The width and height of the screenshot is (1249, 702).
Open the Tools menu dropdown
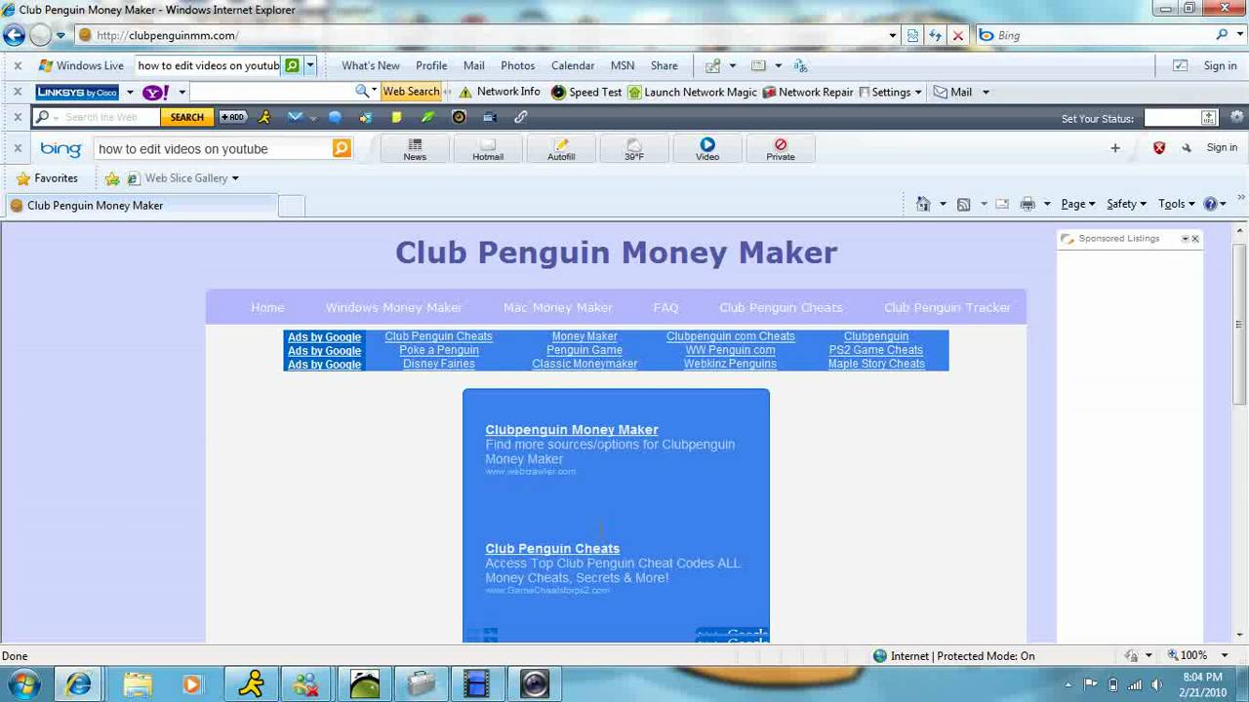pos(1176,204)
